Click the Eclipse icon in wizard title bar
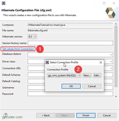Image resolution: width=119 pixels, height=121 pixels. pos(4,3)
